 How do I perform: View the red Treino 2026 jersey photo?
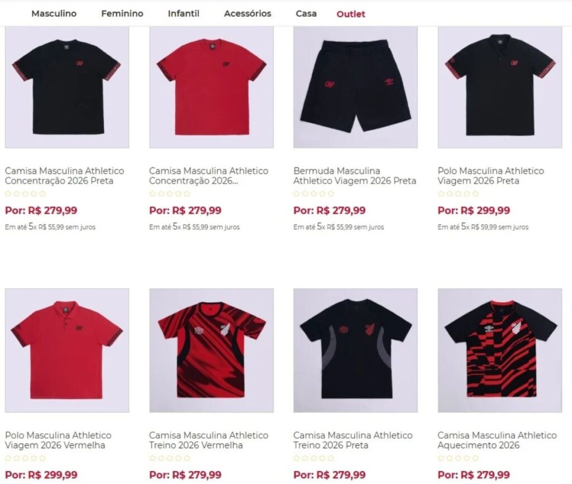click(x=211, y=350)
